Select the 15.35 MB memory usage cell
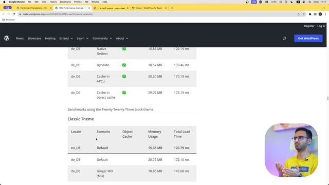Screen dimensions: 329x185 point(155,148)
